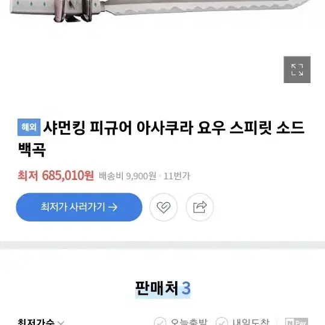This screenshot has width=325, height=325.
Task: Click the 내일도착 checkmark circle
Action: tap(221, 321)
